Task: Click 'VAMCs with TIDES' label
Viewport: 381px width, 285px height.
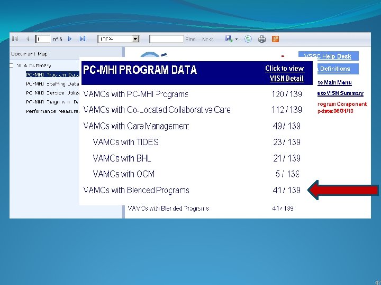Action: [125, 142]
